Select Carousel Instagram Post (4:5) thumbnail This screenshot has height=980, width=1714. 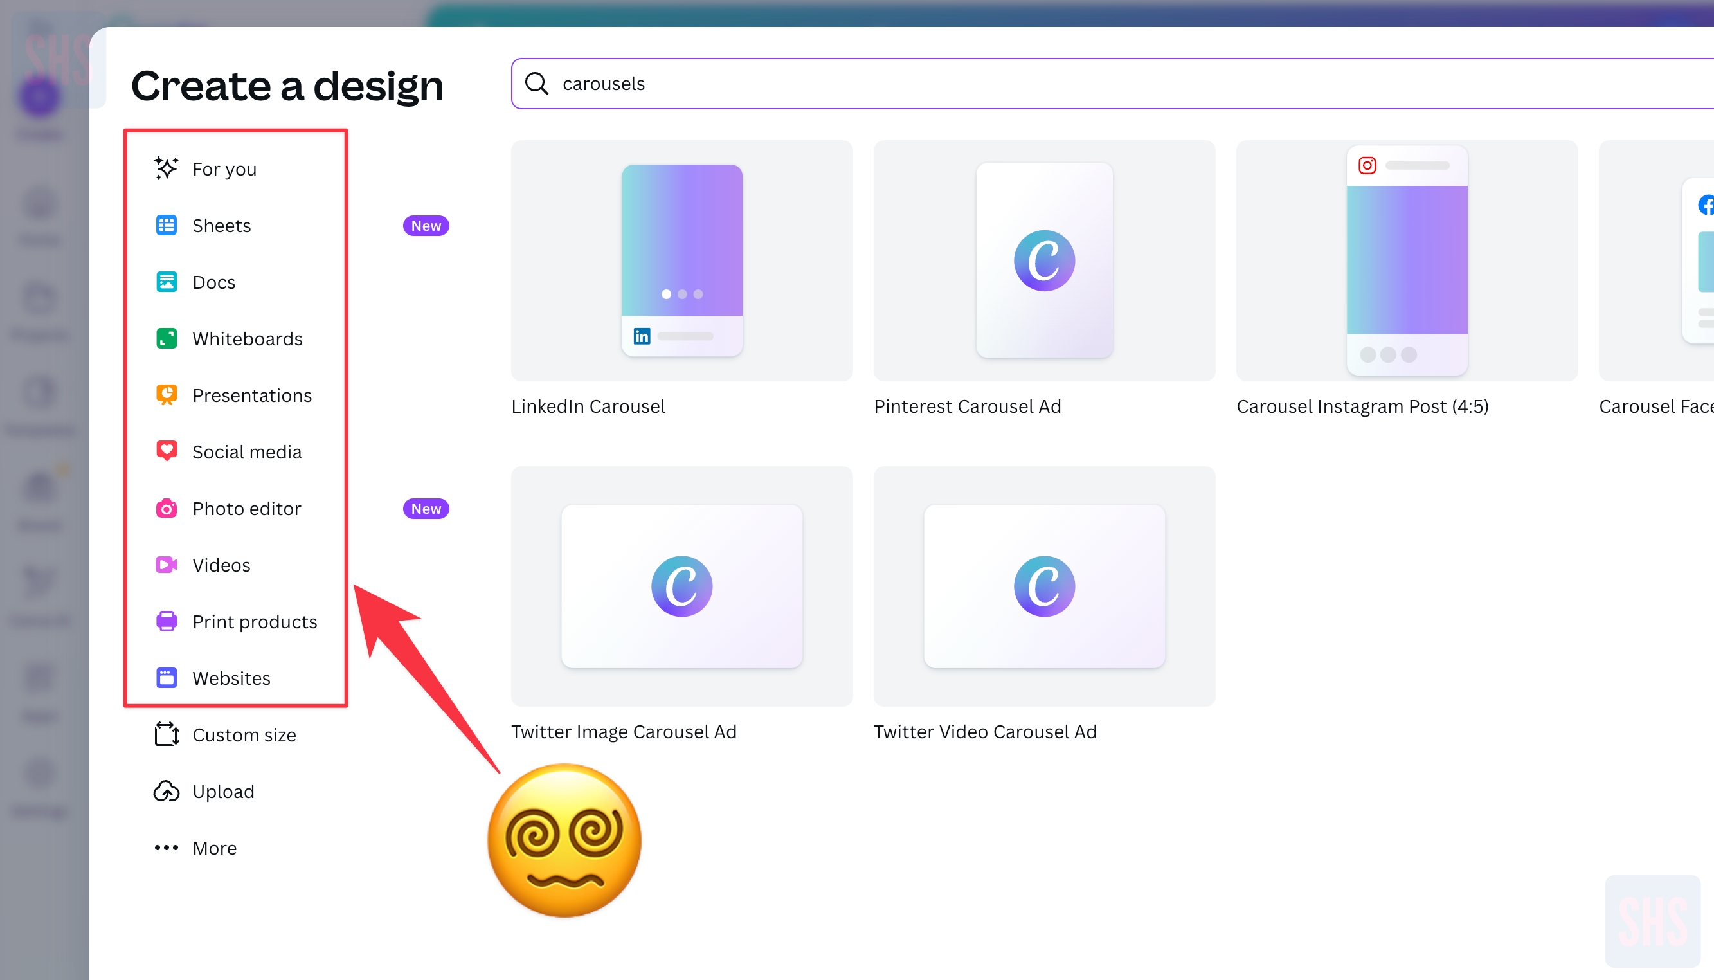(x=1407, y=260)
